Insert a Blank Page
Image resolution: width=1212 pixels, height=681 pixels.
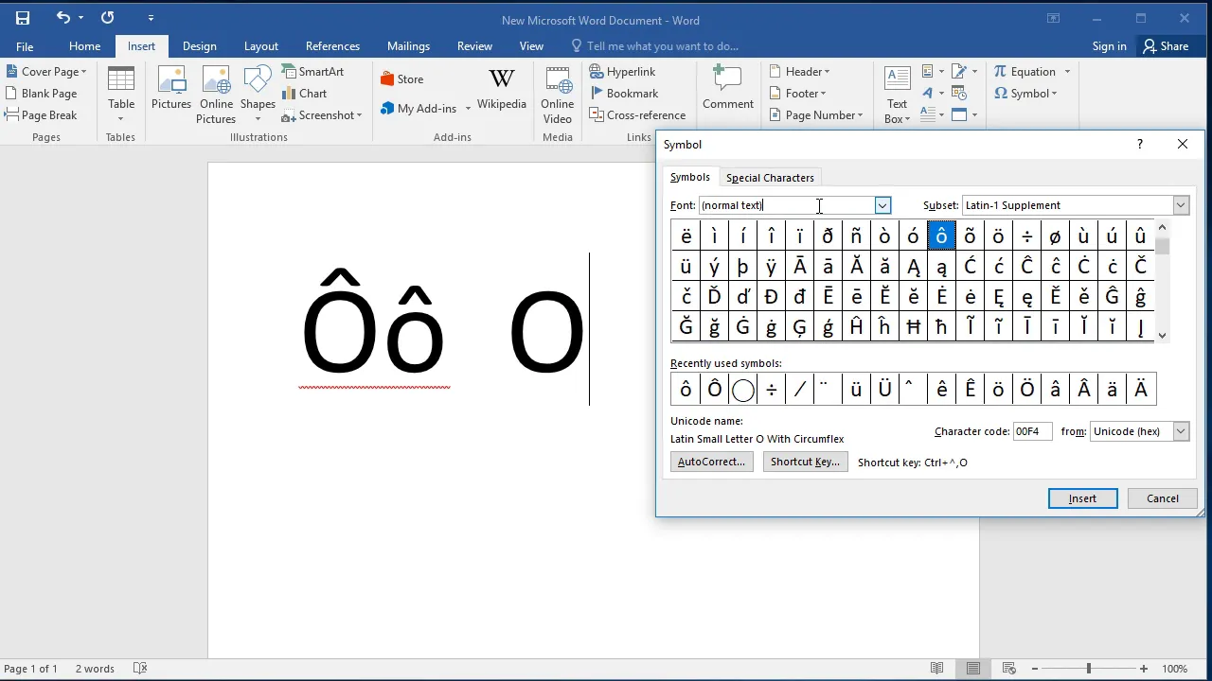click(x=42, y=94)
